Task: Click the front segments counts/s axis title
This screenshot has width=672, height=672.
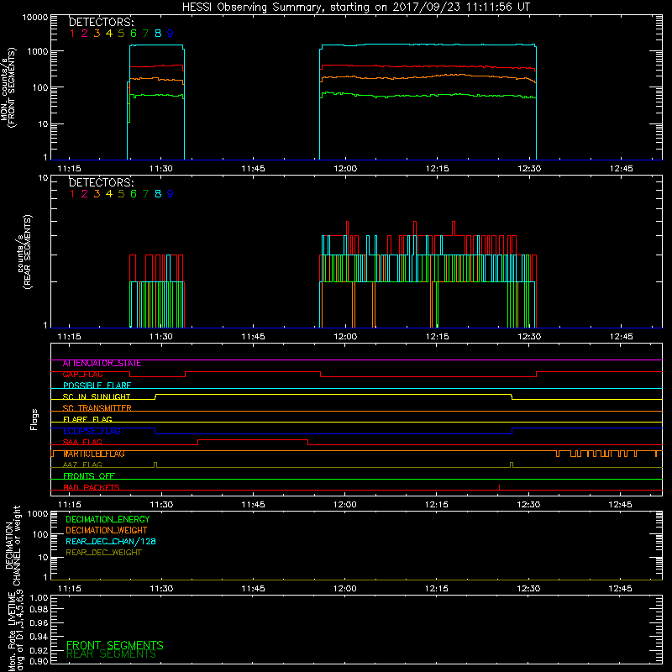Action: coord(8,88)
